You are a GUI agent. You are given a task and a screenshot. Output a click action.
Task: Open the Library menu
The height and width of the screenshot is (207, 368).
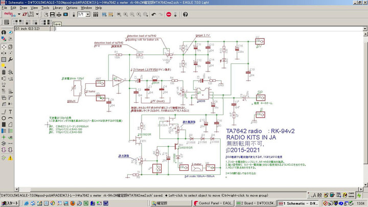pyautogui.click(x=57, y=8)
